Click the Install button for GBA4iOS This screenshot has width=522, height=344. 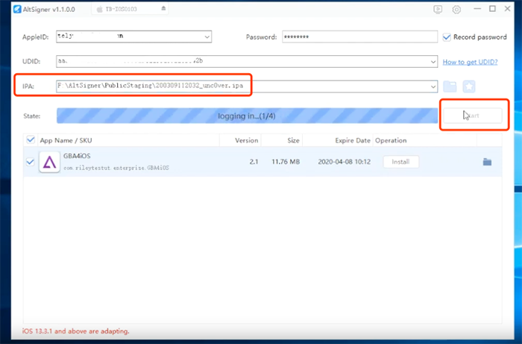[400, 162]
